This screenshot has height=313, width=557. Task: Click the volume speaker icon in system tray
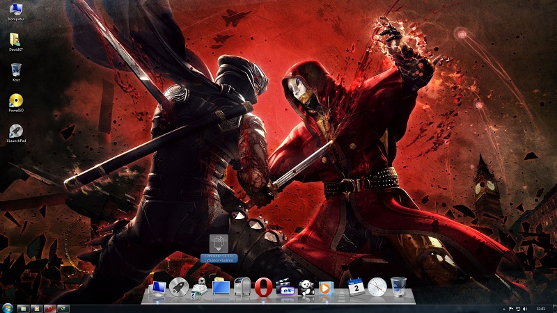tap(525, 309)
